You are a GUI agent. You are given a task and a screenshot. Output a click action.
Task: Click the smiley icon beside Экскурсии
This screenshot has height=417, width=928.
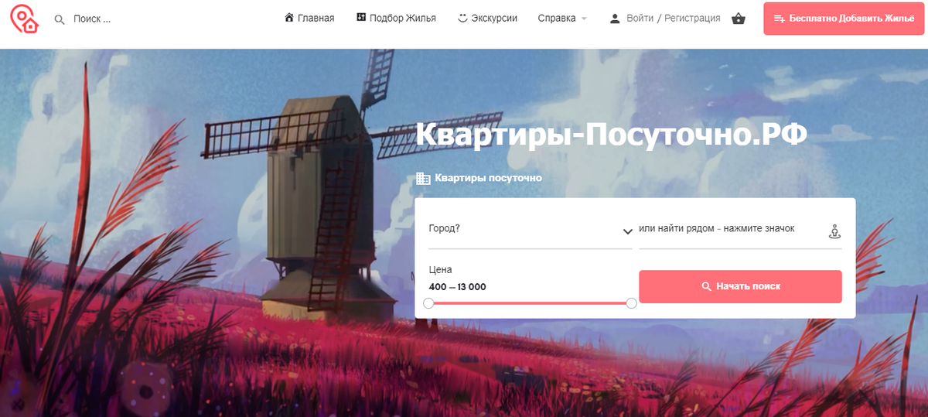462,18
